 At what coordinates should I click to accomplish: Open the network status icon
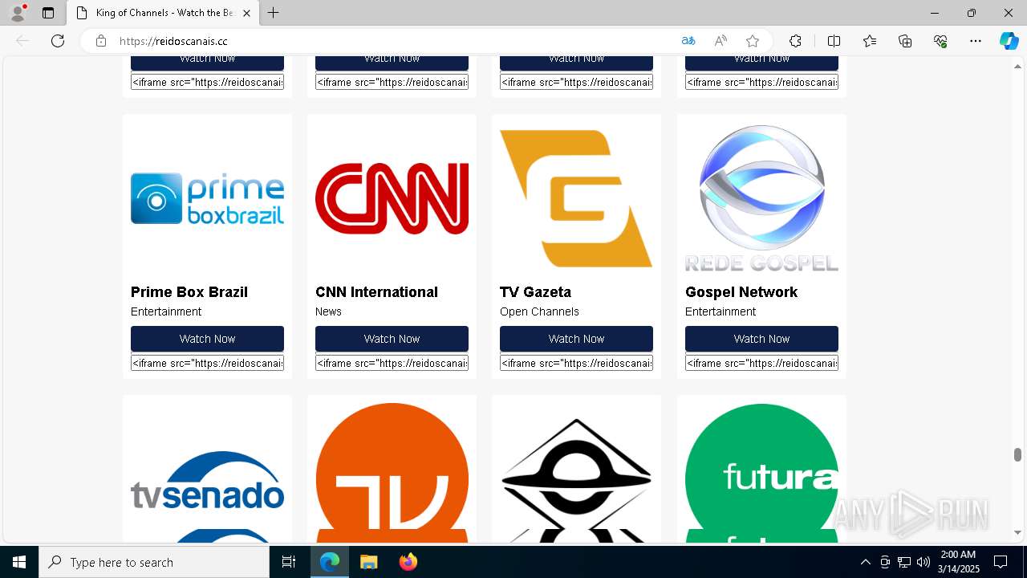click(x=903, y=562)
